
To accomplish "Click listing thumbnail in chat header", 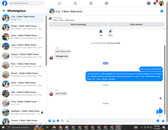I will point(52,11).
